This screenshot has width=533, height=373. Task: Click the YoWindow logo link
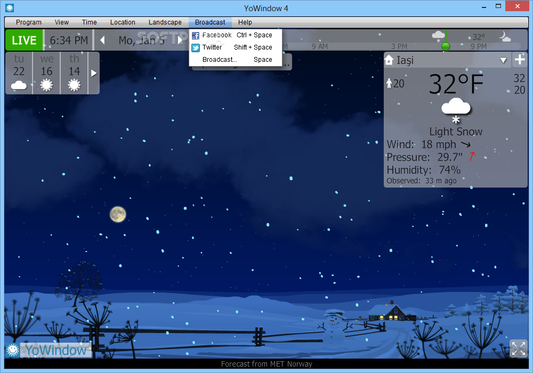point(49,350)
